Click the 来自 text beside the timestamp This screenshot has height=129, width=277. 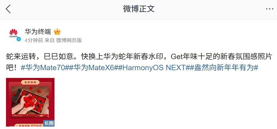(x=49, y=40)
